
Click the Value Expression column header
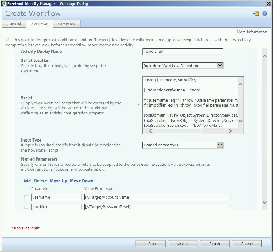[99, 189]
